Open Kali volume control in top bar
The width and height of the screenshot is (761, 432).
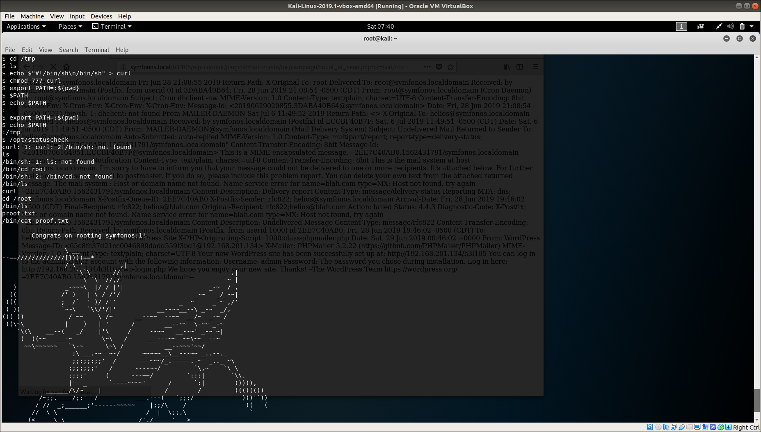730,26
